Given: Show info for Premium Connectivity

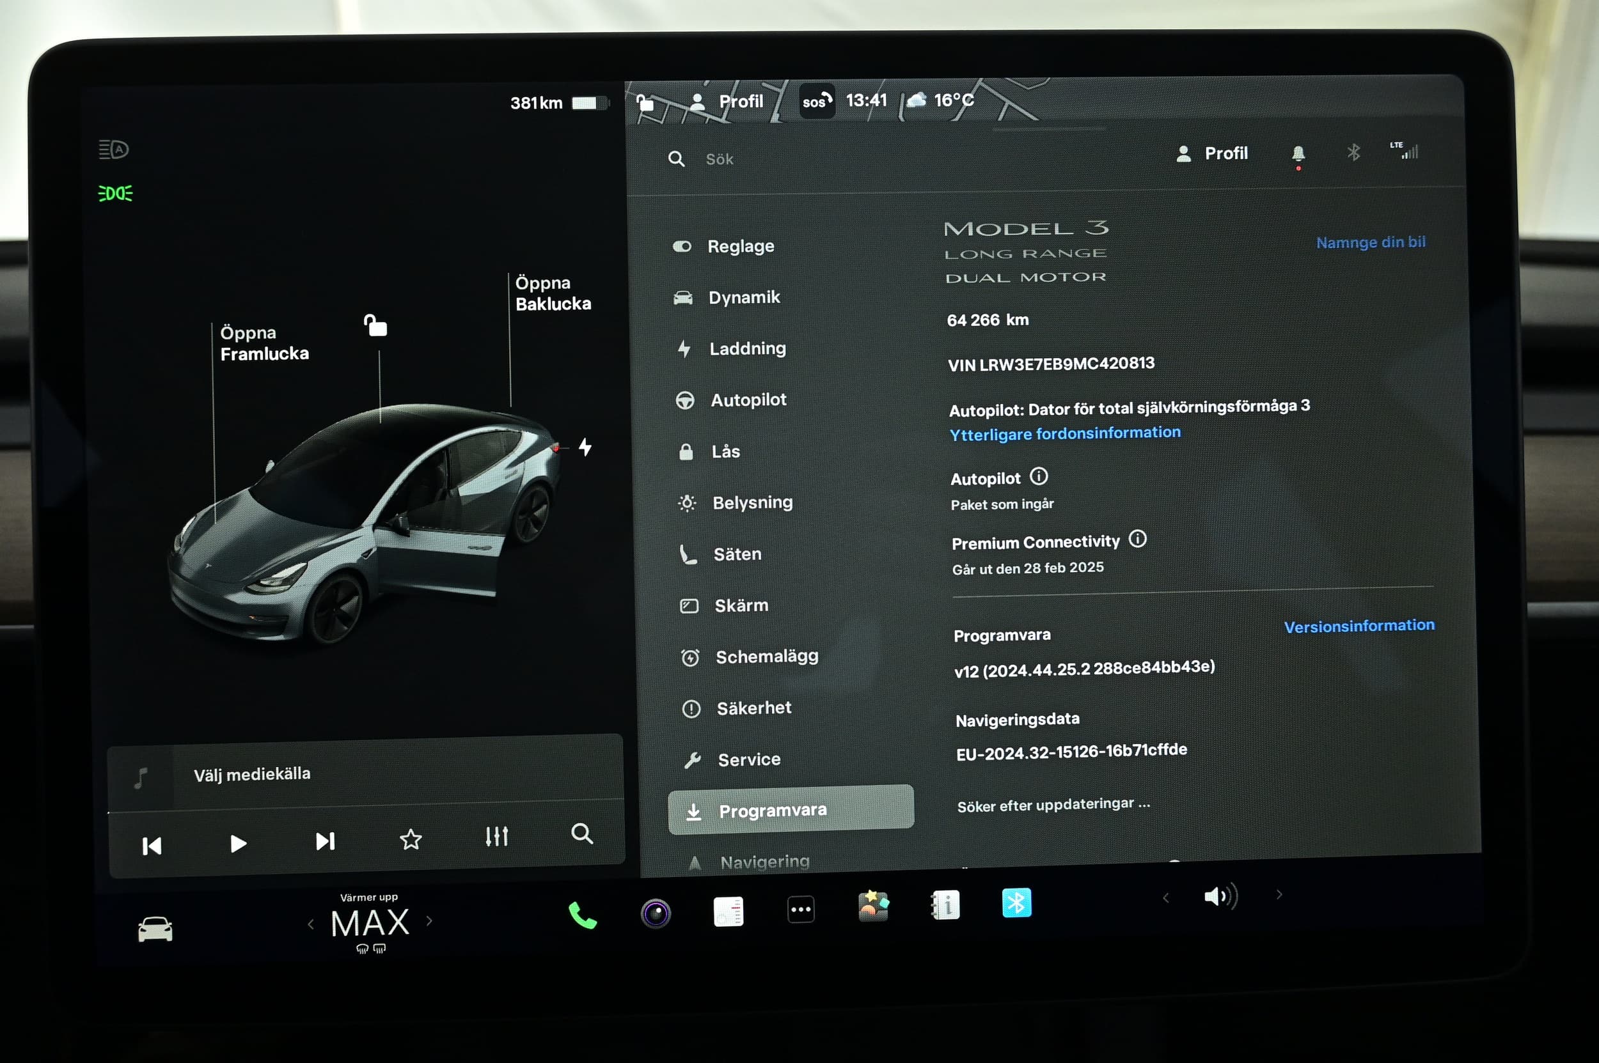Looking at the screenshot, I should pyautogui.click(x=1138, y=539).
